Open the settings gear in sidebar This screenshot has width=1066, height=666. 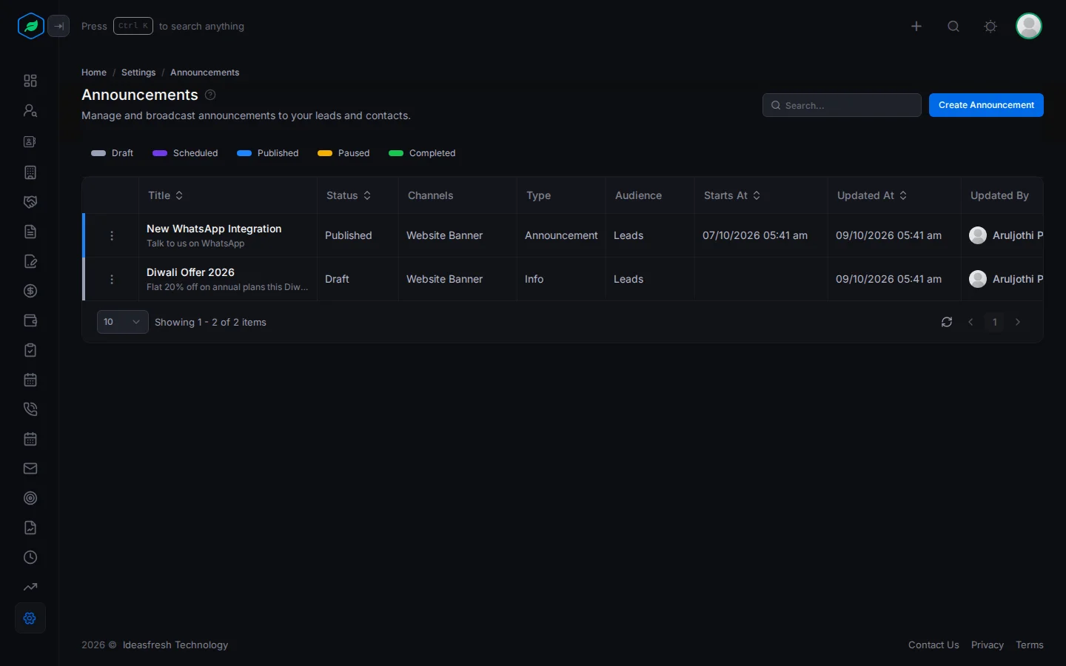pos(30,618)
